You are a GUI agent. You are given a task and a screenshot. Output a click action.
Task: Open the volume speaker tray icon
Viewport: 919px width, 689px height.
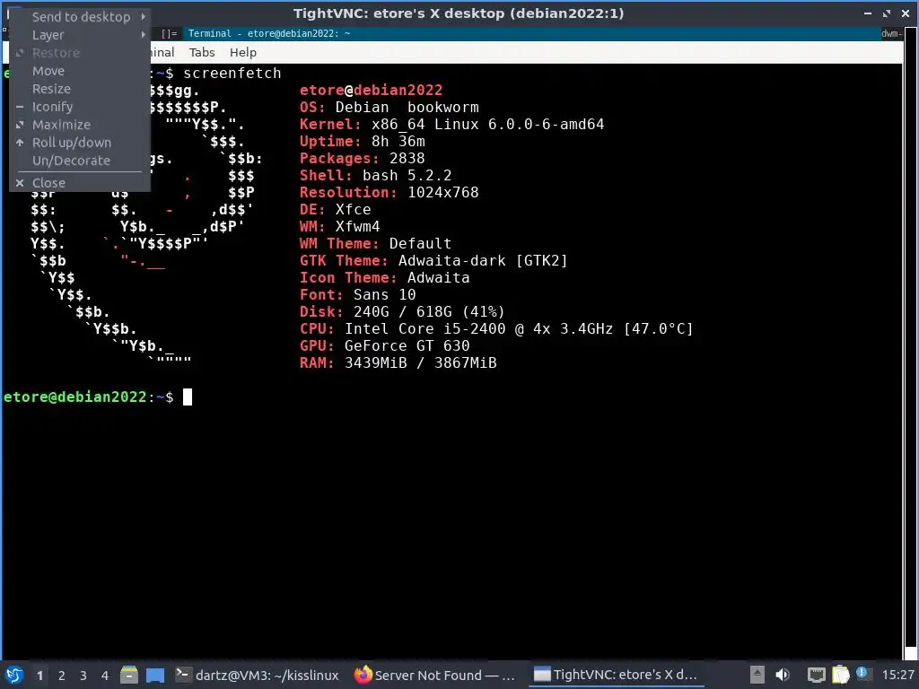pyautogui.click(x=783, y=675)
